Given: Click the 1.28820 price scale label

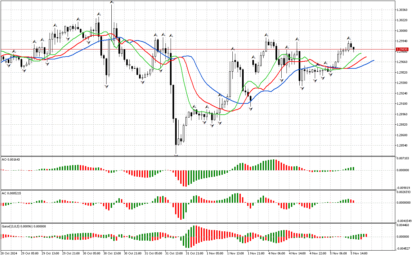Looking at the screenshot, I should pos(402,125).
